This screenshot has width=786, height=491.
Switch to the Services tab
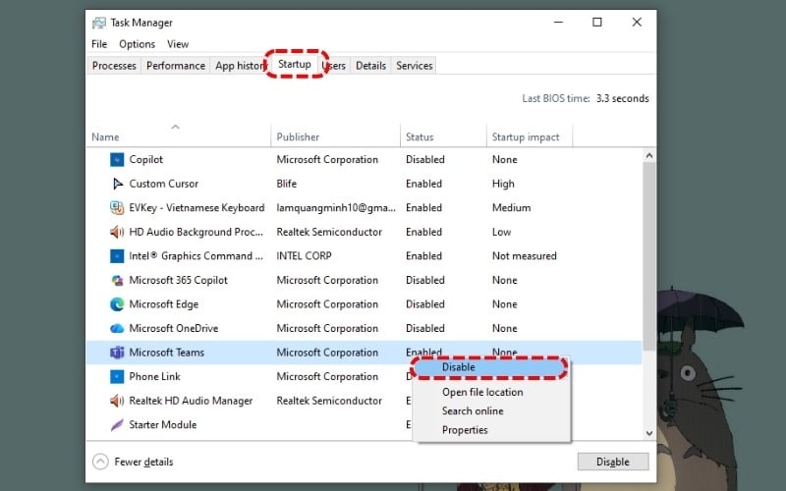pyautogui.click(x=414, y=66)
